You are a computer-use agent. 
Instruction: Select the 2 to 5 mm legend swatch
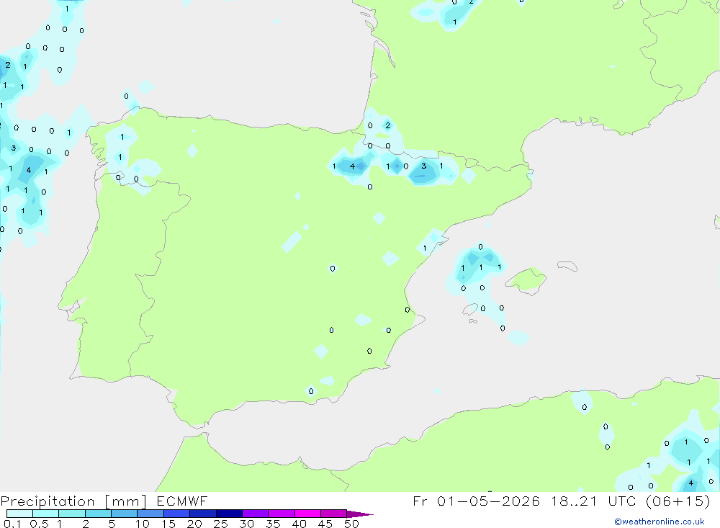point(98,514)
